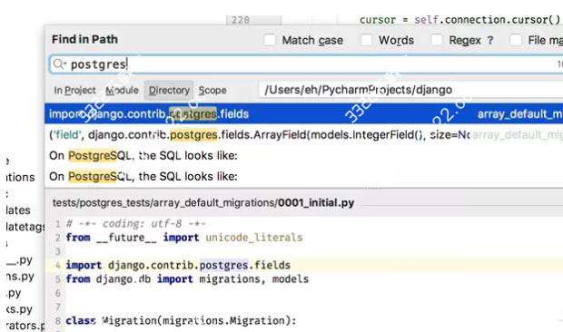Select second 'On PostgreSQL, the SQL looks like:' result
This screenshot has height=332, width=563.
click(304, 176)
